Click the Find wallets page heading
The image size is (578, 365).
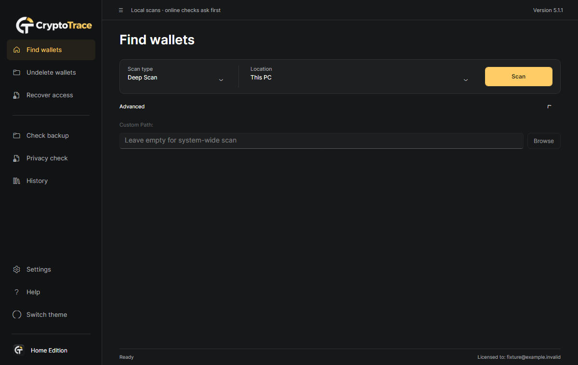click(x=157, y=39)
